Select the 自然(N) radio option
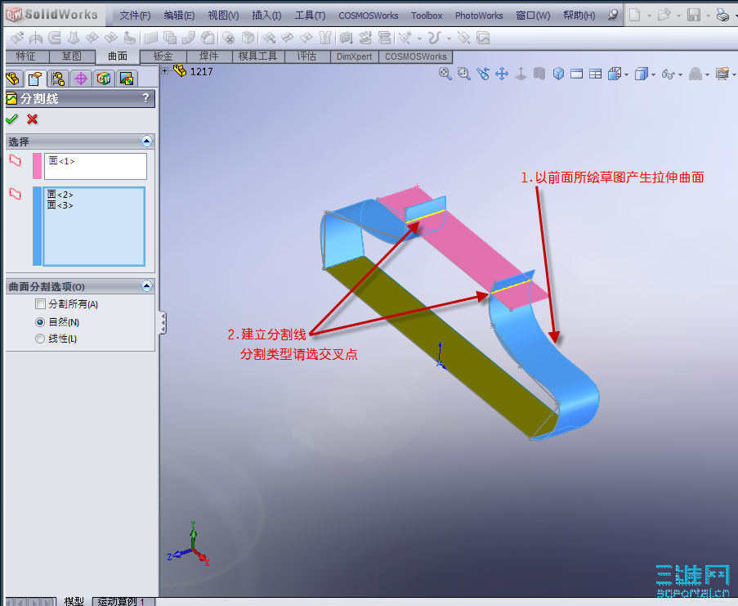 coord(40,322)
